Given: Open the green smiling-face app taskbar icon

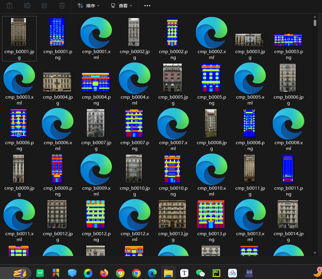Looking at the screenshot, I should [x=40, y=273].
